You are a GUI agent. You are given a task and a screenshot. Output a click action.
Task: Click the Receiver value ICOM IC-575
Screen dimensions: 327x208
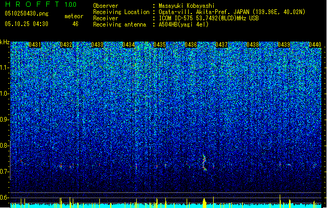click(x=176, y=18)
